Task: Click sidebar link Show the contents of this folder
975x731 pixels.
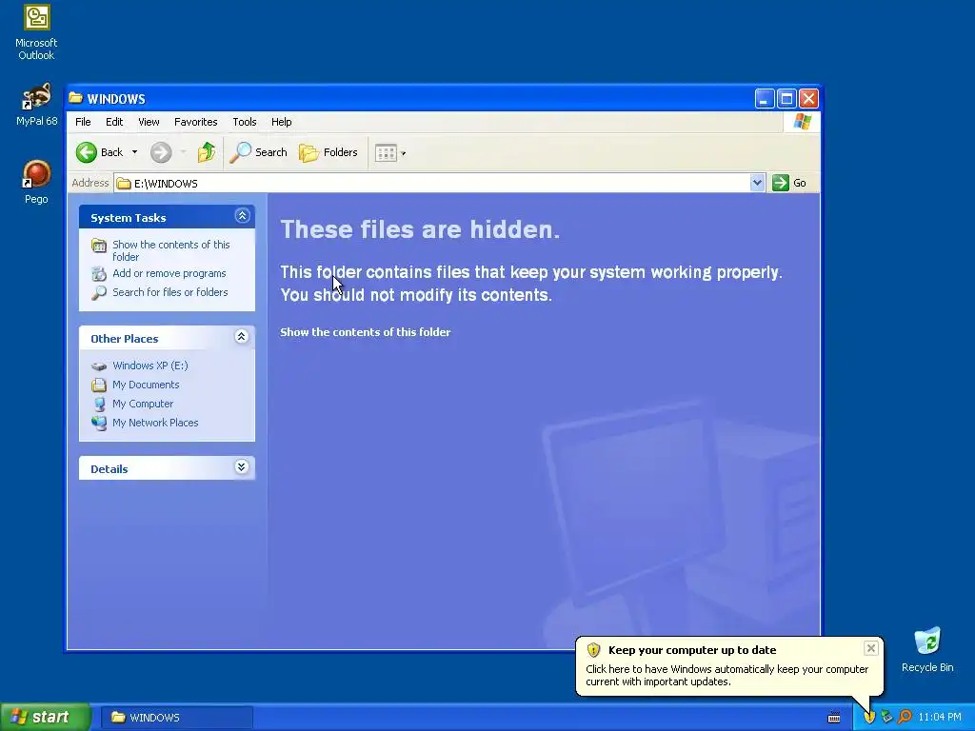Action: (x=171, y=250)
